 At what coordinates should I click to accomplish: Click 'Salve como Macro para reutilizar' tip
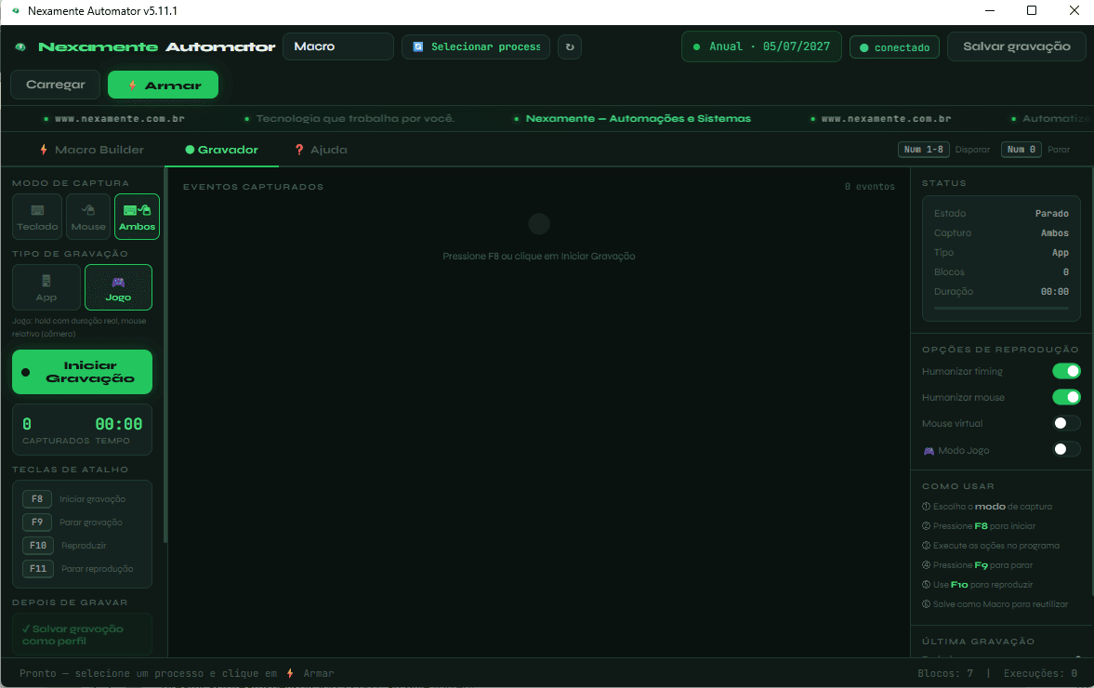tap(1000, 604)
